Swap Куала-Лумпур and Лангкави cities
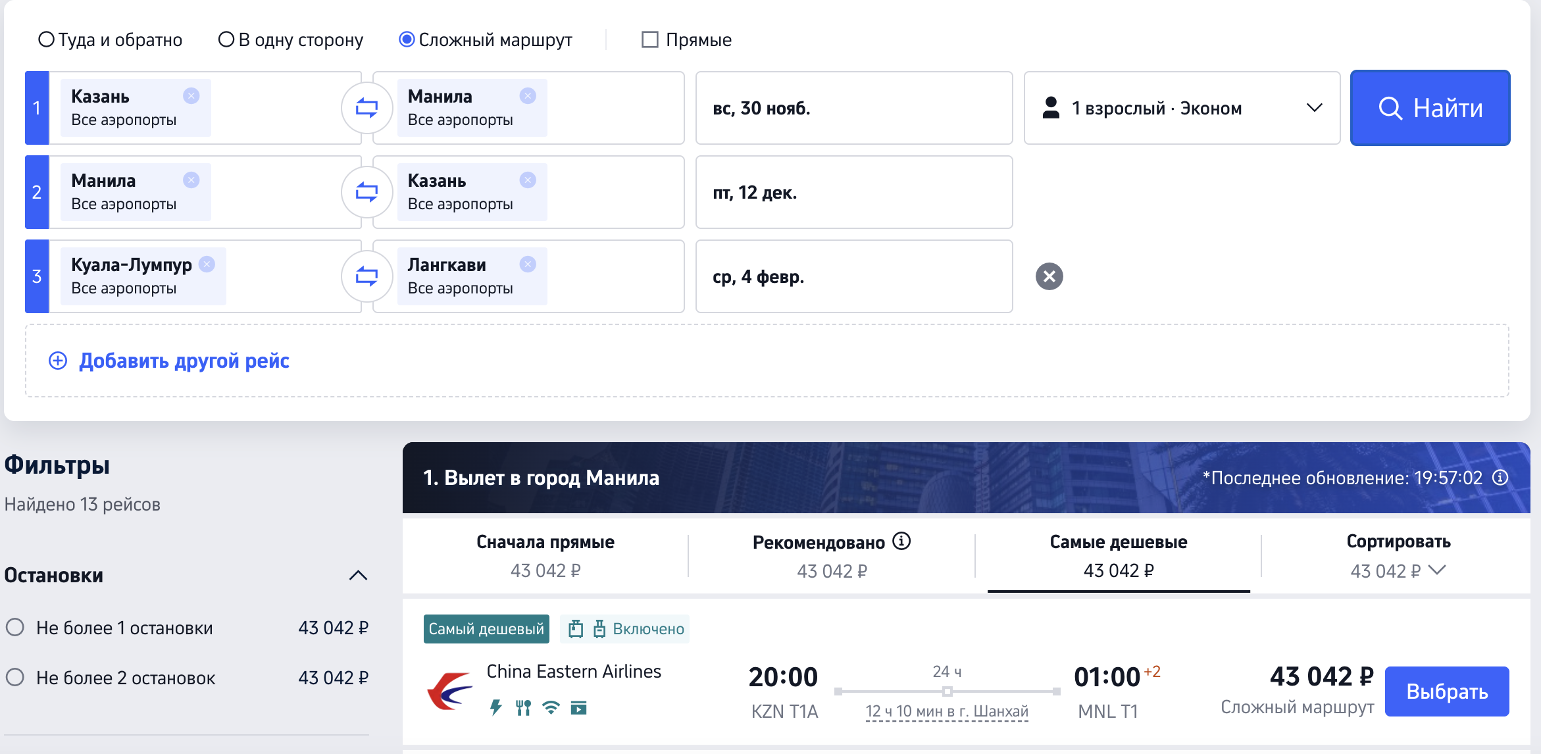The image size is (1541, 754). (366, 276)
